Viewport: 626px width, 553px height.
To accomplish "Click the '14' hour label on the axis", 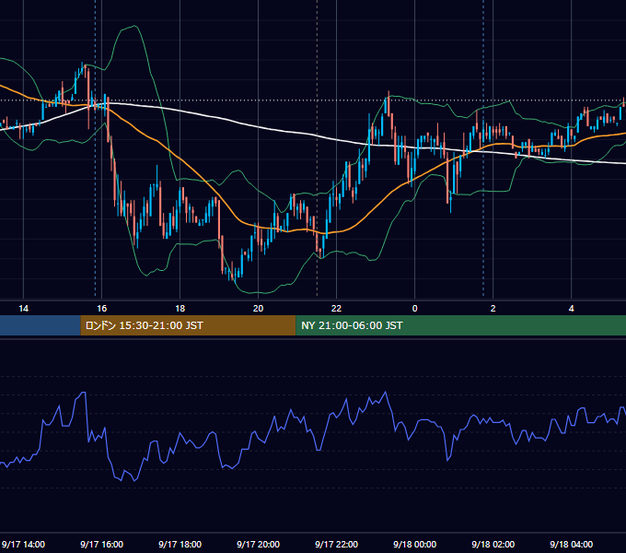I will [x=24, y=309].
